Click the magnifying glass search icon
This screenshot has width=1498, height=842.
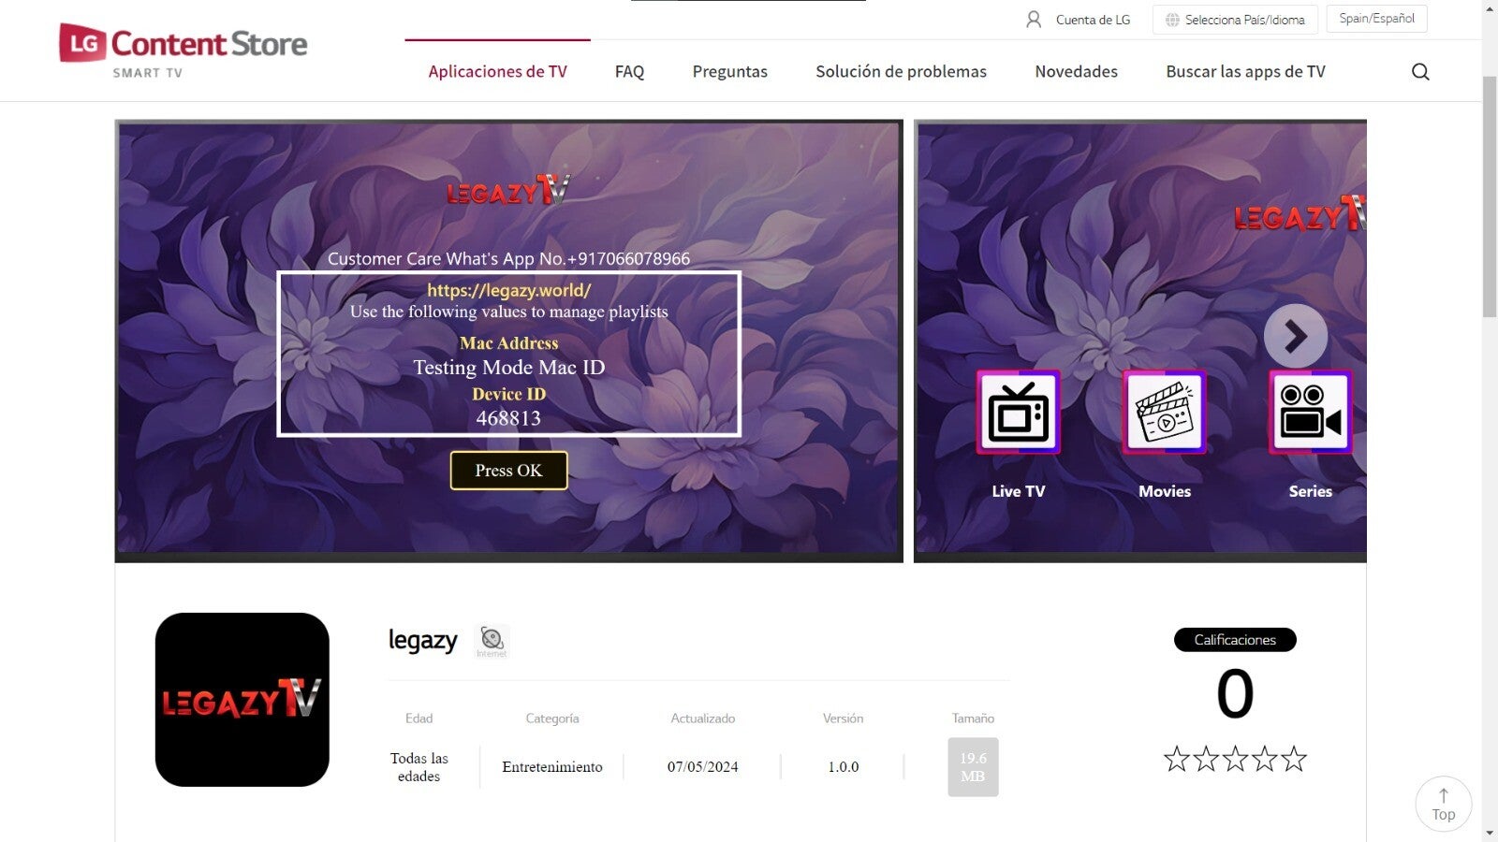pos(1420,72)
